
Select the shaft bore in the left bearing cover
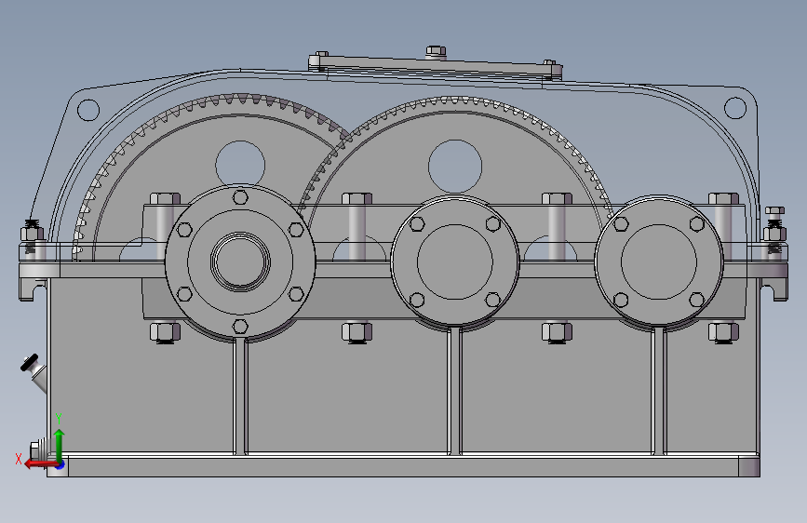point(240,261)
